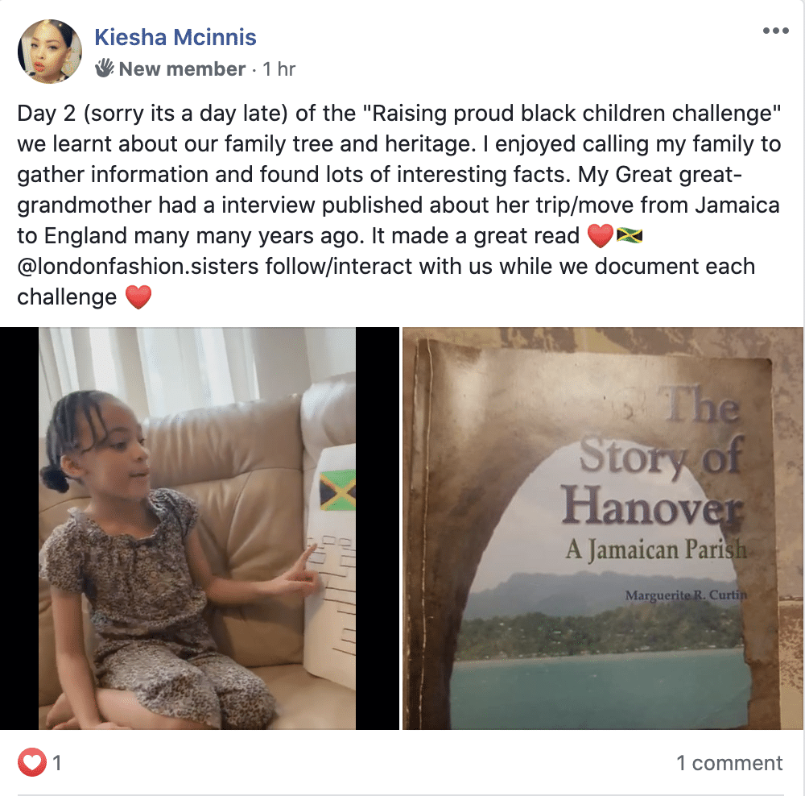Click the heart reaction icon below post

click(32, 762)
